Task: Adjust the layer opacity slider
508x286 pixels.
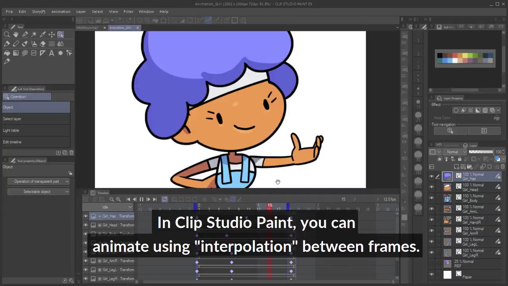Action: pyautogui.click(x=481, y=152)
